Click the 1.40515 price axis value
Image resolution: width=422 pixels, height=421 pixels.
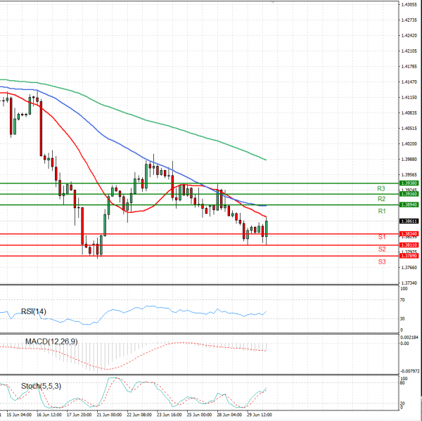[x=409, y=129]
